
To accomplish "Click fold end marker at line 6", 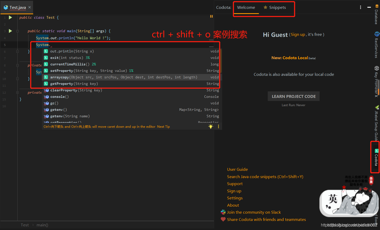I will [x=18, y=51].
